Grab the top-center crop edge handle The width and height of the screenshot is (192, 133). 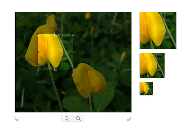[56, 35]
